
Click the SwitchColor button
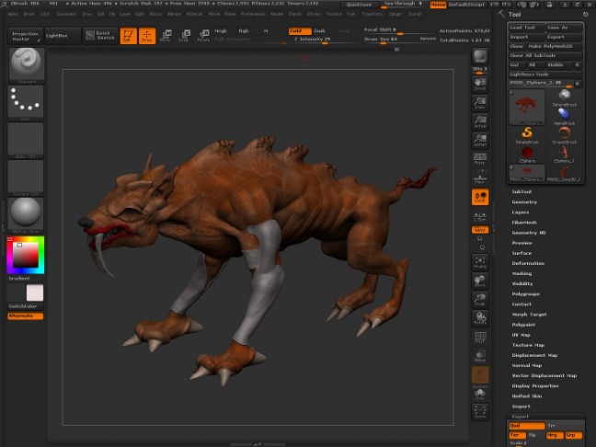coord(26,306)
